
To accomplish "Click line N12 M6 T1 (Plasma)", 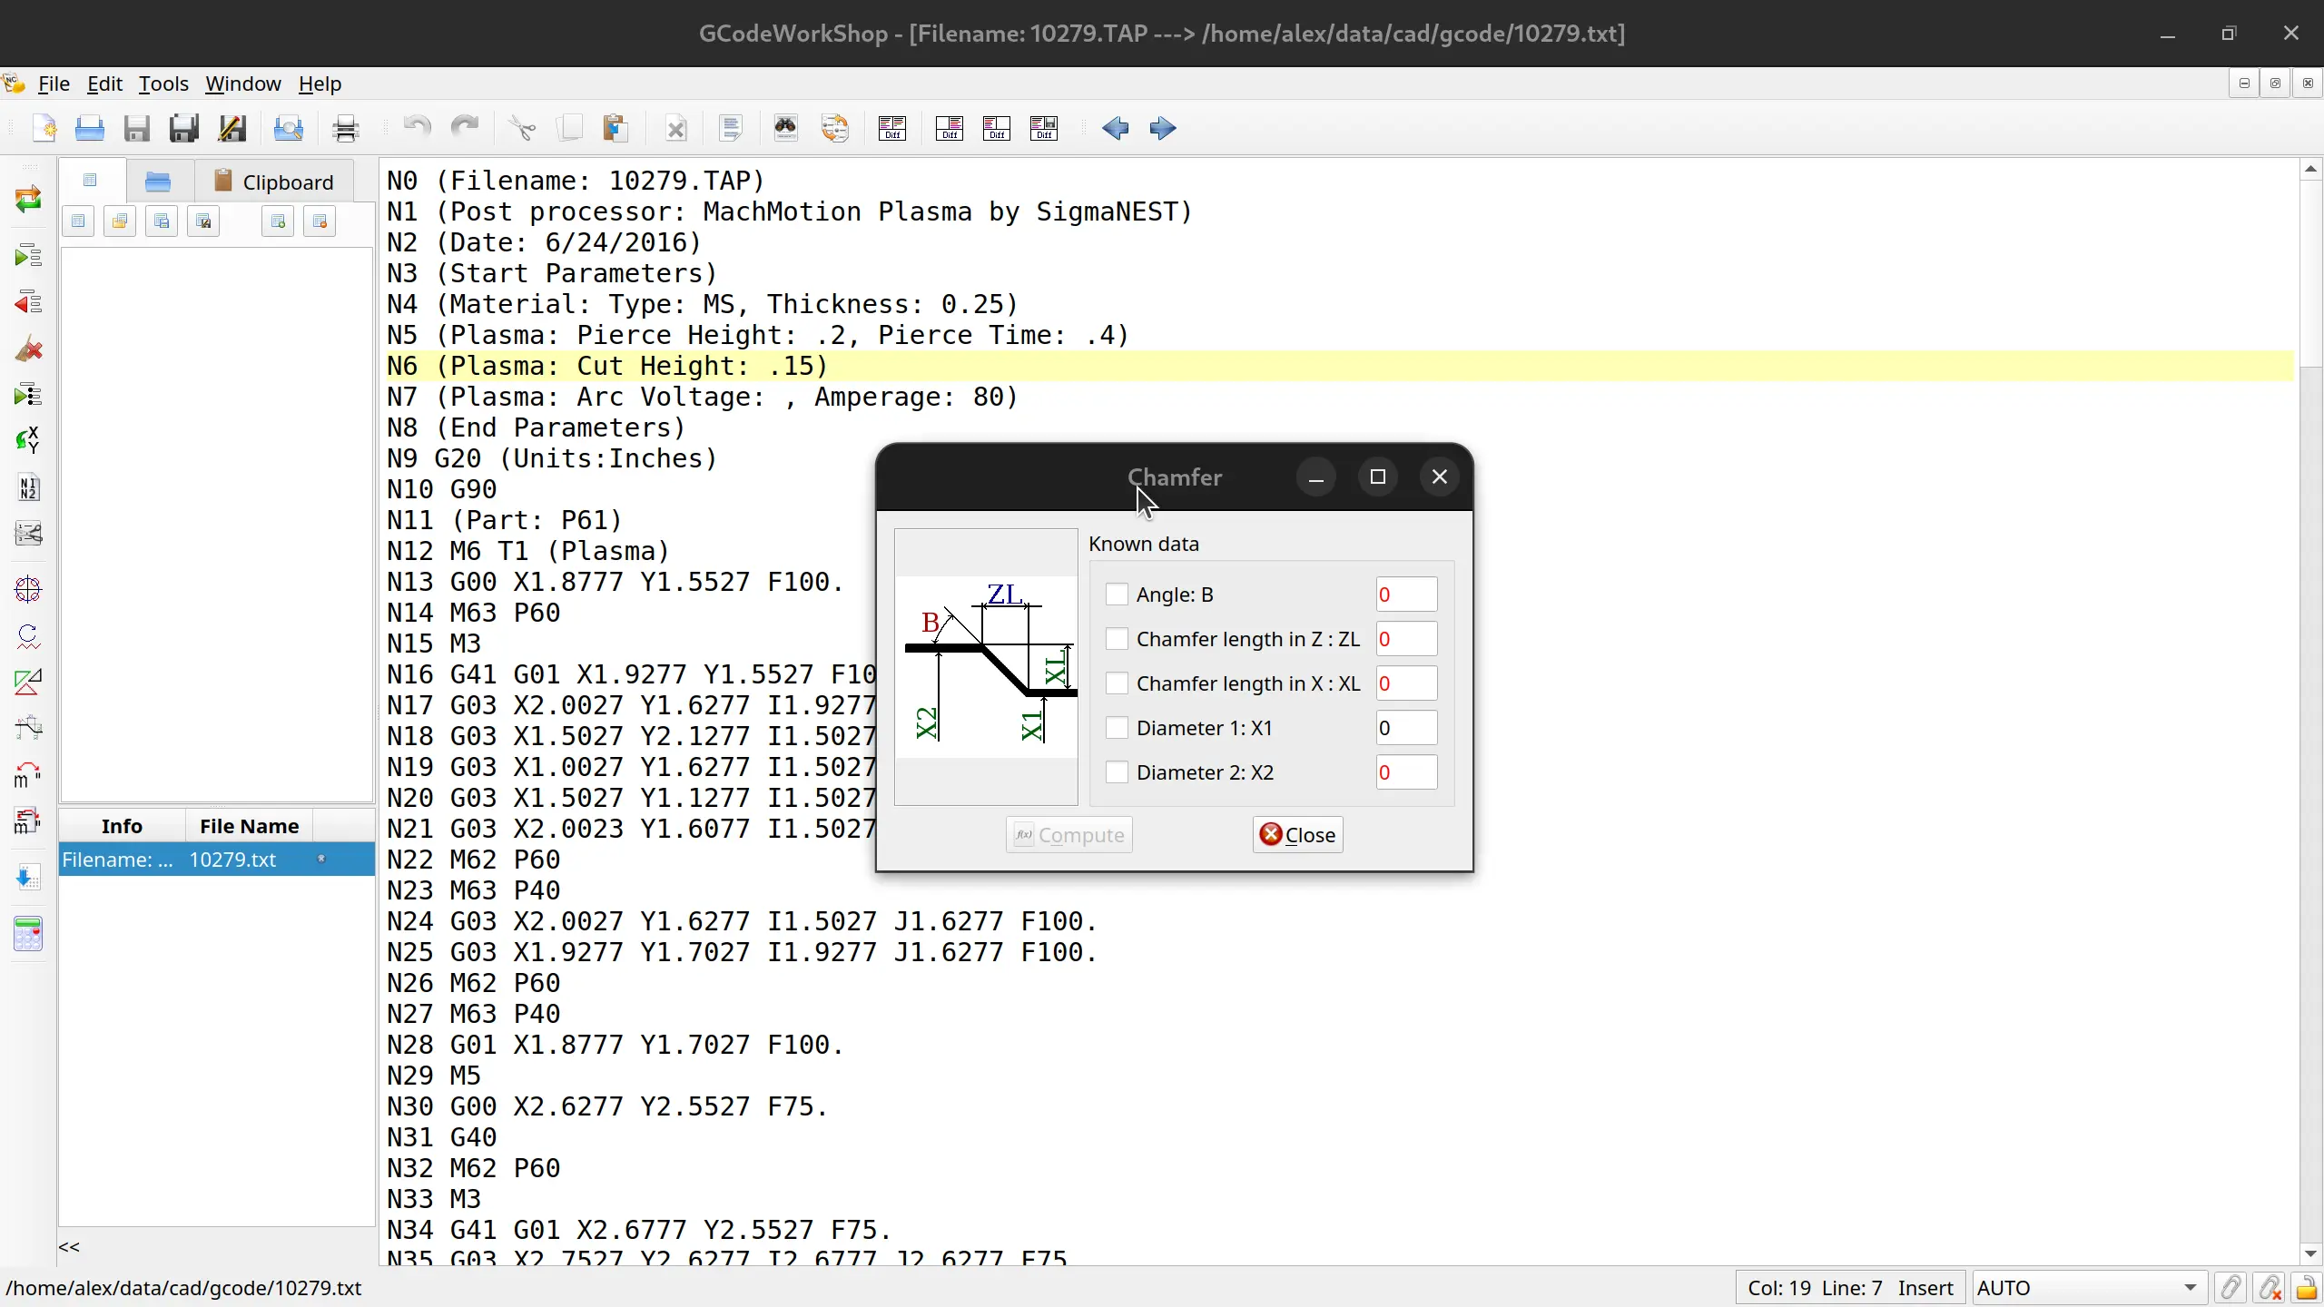I will [528, 551].
